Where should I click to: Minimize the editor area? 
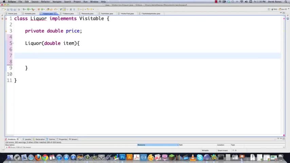click(281, 13)
